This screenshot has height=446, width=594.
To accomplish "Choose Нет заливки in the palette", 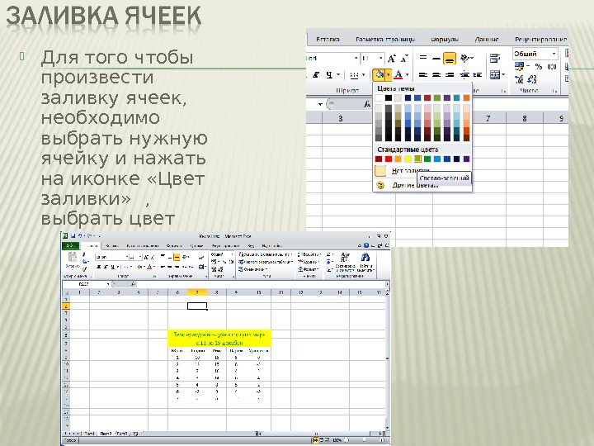I will [411, 171].
